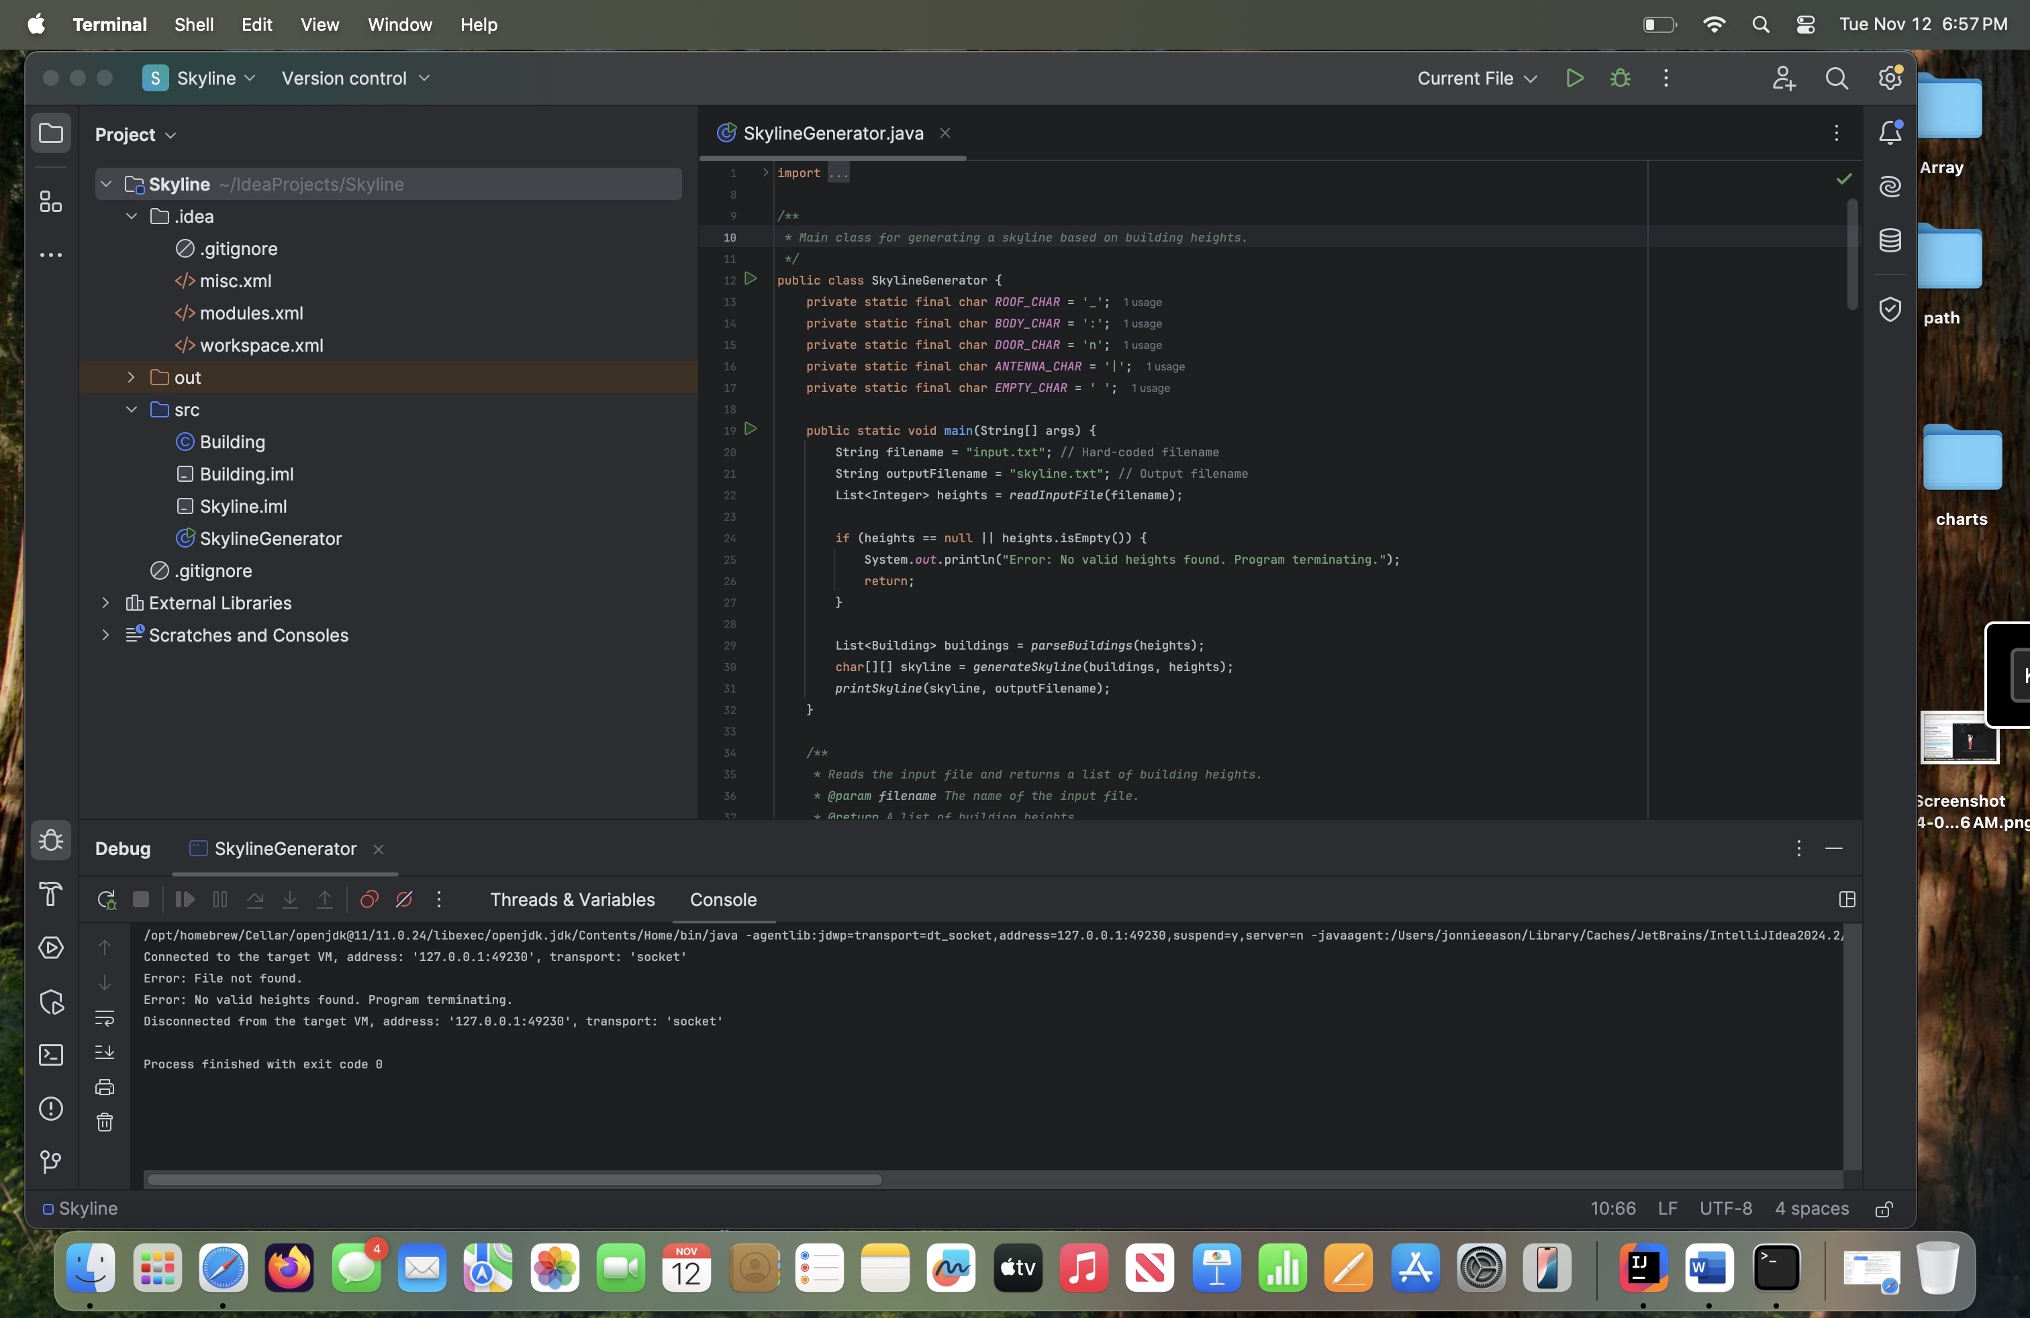2030x1318 pixels.
Task: Open SkylineGenerator file in project tree
Action: pos(270,539)
